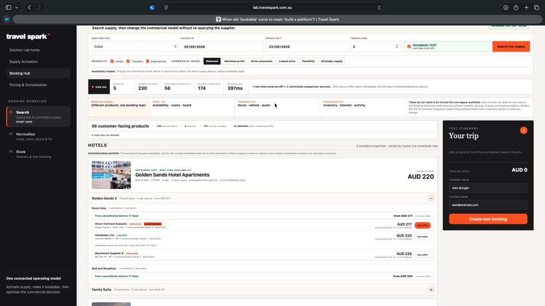Click the Traveller name input field

(488, 188)
